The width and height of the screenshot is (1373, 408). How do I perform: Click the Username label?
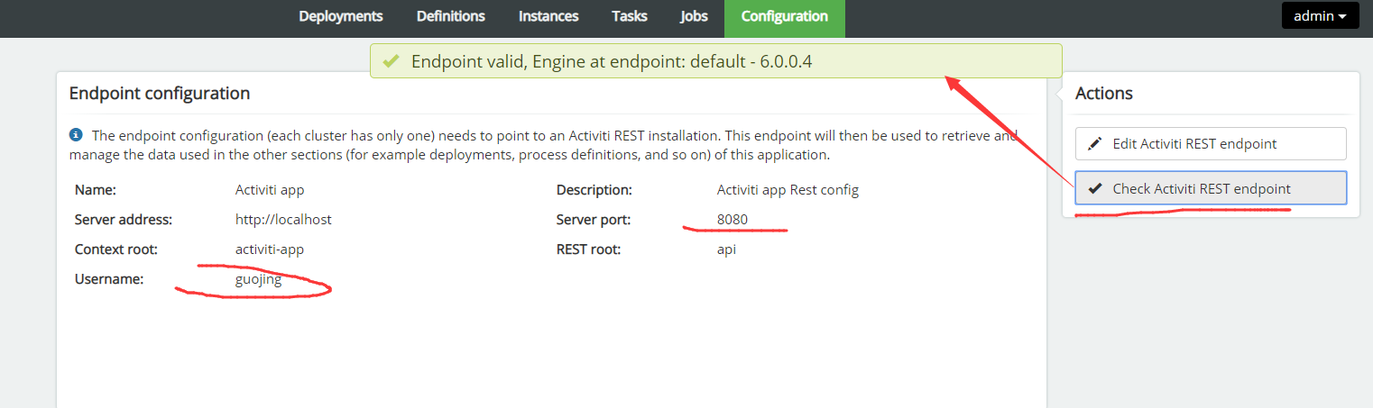109,280
